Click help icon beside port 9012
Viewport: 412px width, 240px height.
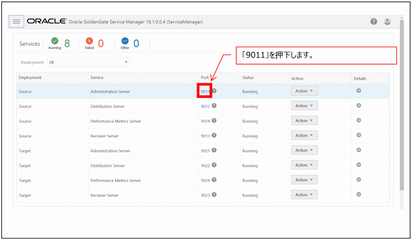(214, 106)
